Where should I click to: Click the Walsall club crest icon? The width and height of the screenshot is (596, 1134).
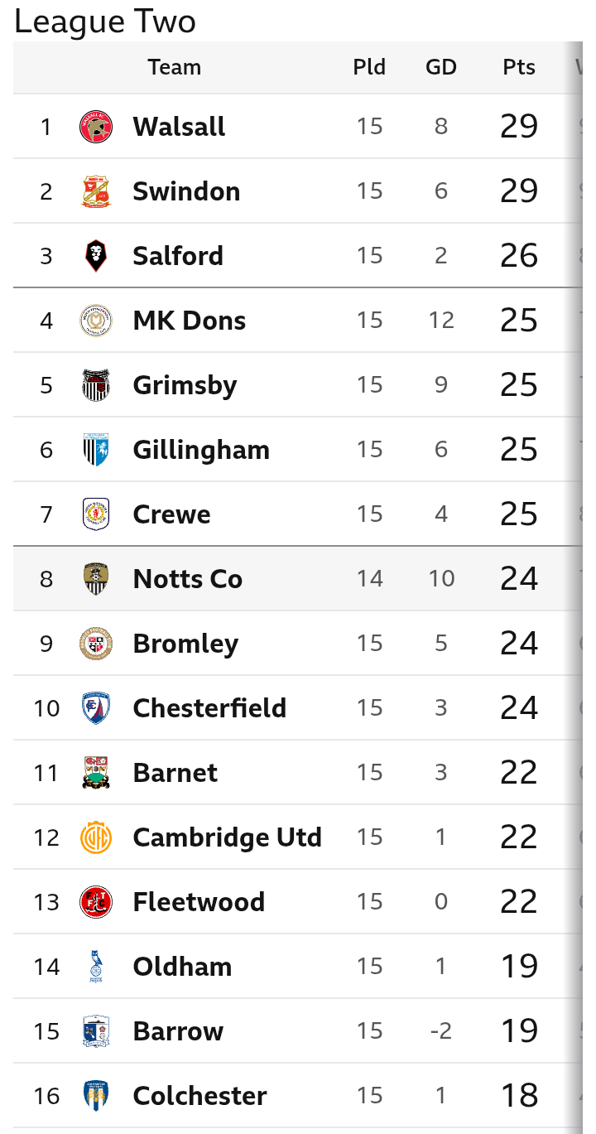96,127
